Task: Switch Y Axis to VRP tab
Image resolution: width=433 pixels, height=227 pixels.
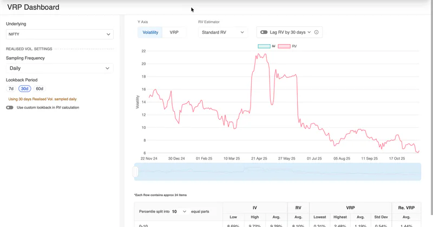Action: [x=174, y=32]
